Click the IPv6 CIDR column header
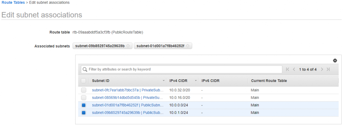This screenshot has height=127, width=344. click(x=210, y=81)
